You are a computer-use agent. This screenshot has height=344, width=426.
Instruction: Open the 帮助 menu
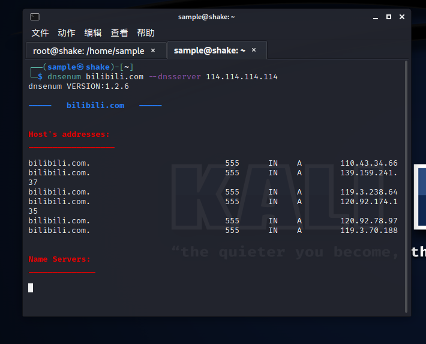(146, 33)
